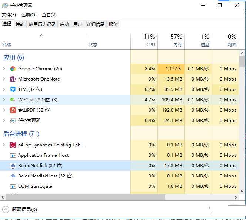The width and height of the screenshot is (246, 220).
Task: Click the 简略信息 collapse arrow icon
Action: coord(6,210)
